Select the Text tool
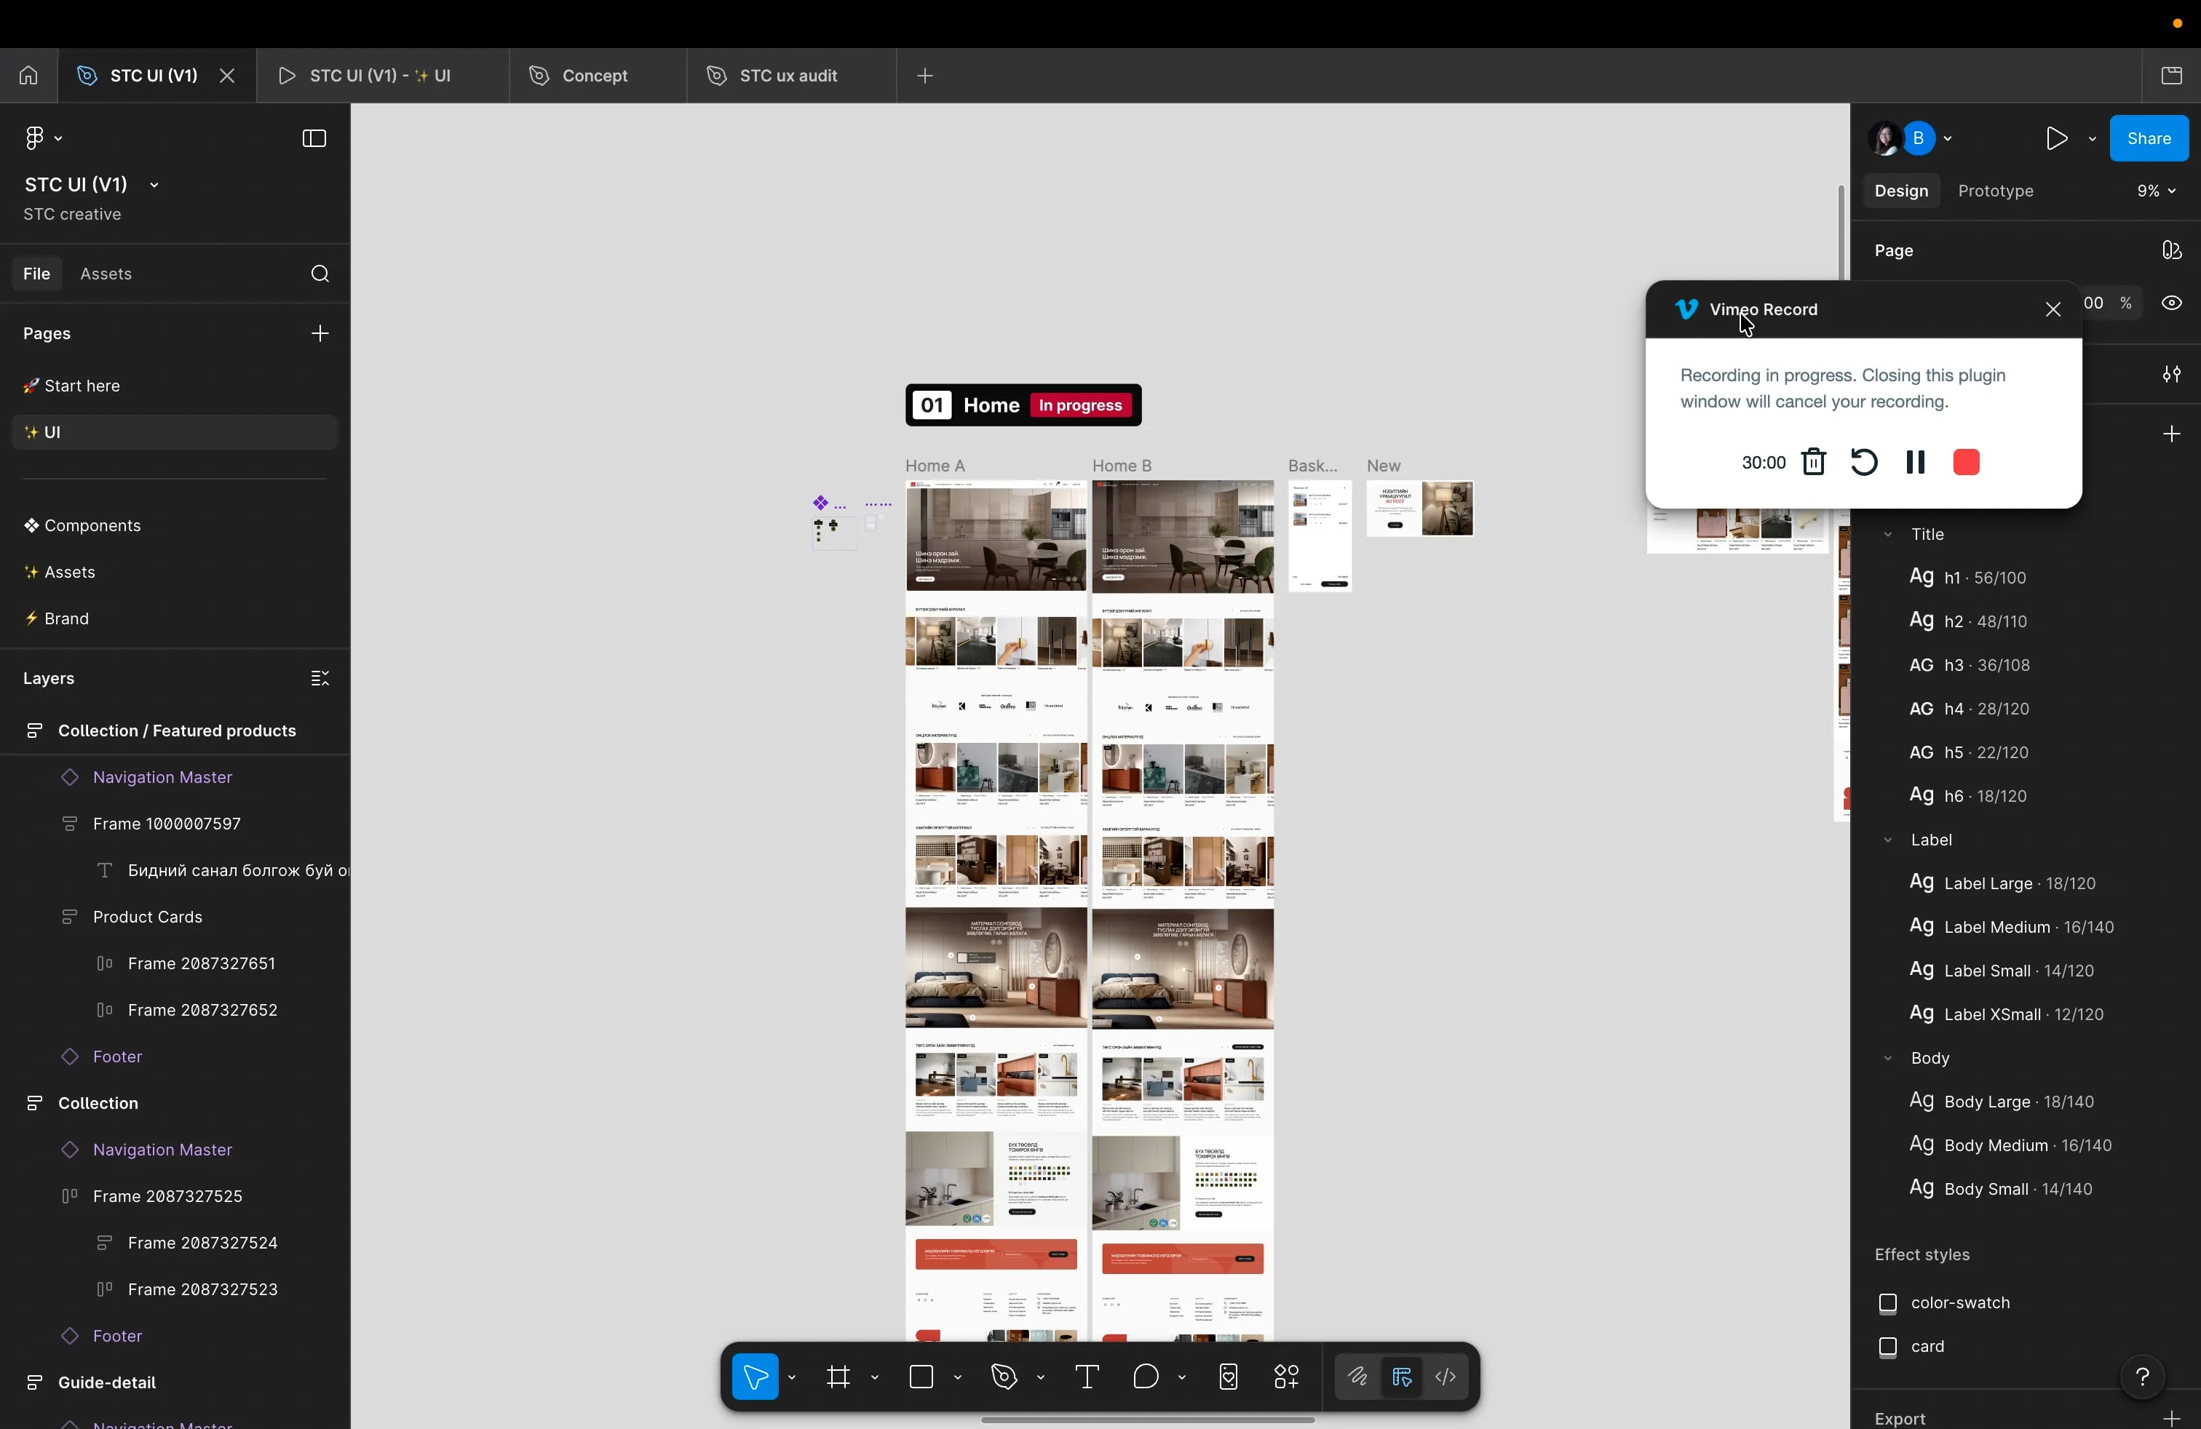The image size is (2201, 1429). pos(1087,1378)
